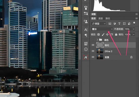
Task: Select the 背景 layer name
Action: pos(107,57)
